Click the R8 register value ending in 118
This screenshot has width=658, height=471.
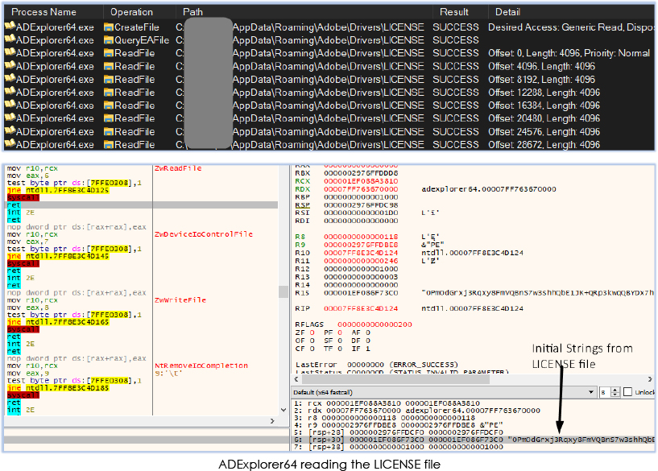[x=361, y=237]
